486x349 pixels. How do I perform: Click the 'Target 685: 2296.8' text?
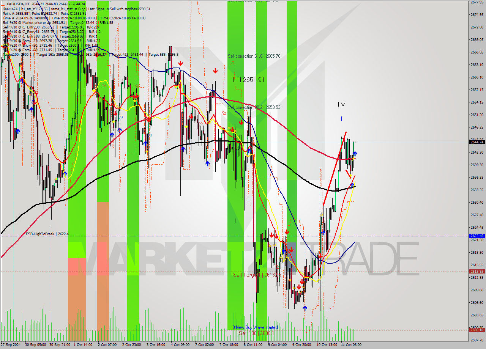pyautogui.click(x=163, y=54)
